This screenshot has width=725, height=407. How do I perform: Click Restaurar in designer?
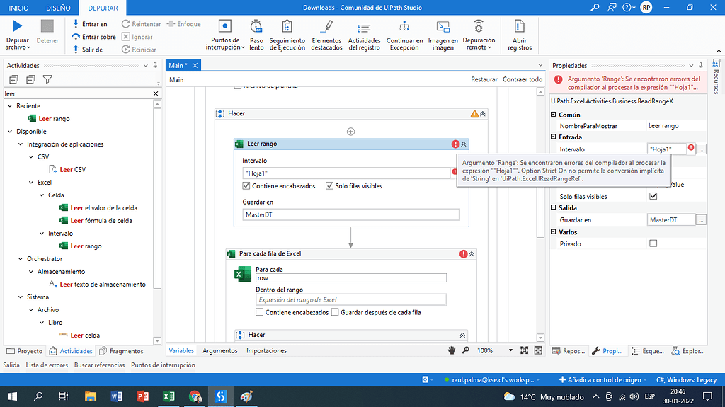(x=484, y=79)
